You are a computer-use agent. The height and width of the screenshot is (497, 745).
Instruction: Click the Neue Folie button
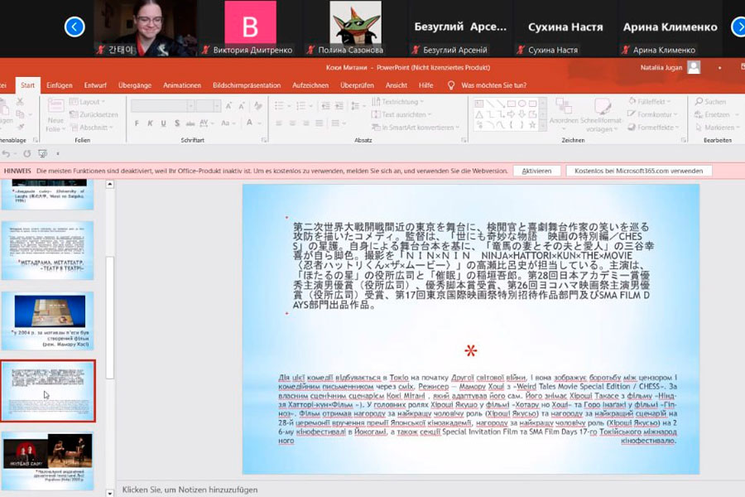(55, 116)
